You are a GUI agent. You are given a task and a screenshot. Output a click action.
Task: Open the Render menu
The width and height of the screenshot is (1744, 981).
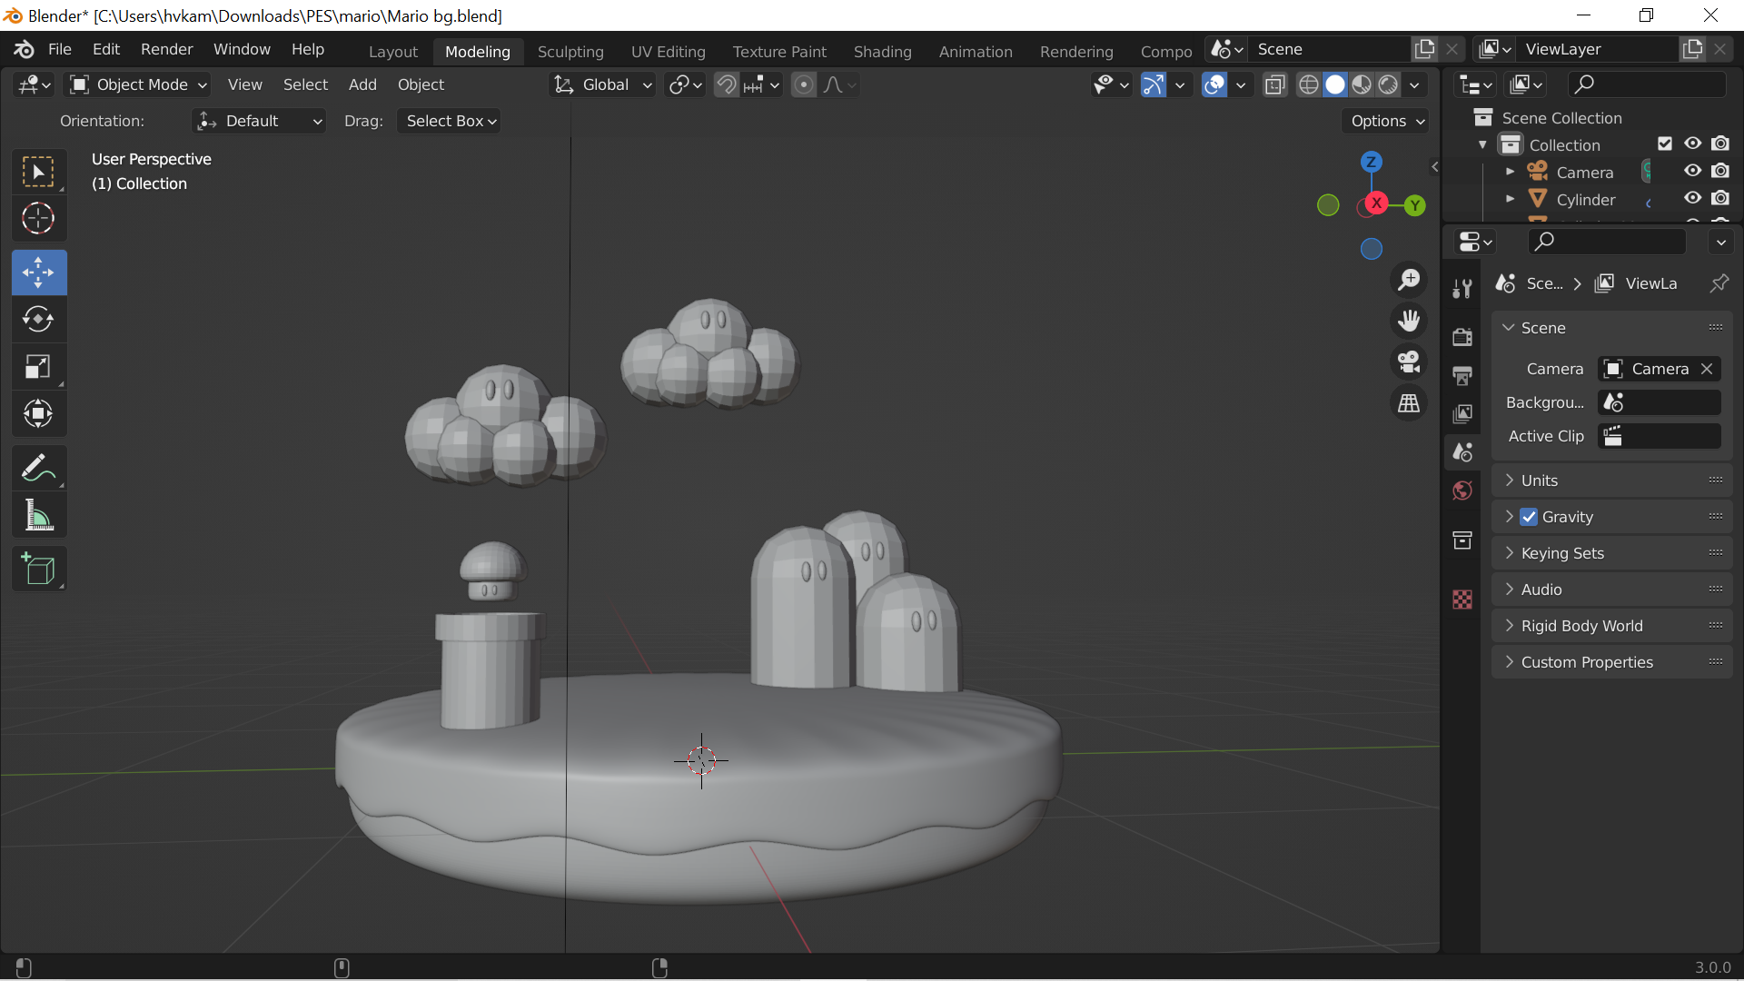click(x=166, y=49)
